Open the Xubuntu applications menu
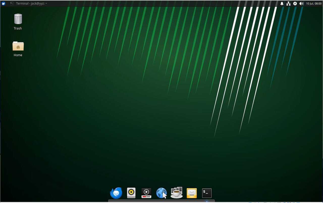This screenshot has width=323, height=203. point(4,4)
